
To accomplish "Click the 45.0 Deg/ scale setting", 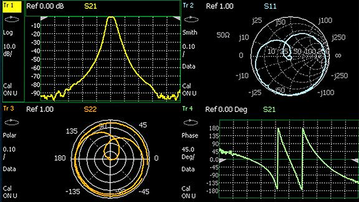I will [x=189, y=152].
